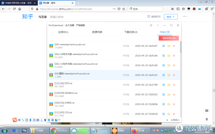Click blue icon on SAI2-64位中文版 row
The image size is (215, 134).
coord(163,56)
